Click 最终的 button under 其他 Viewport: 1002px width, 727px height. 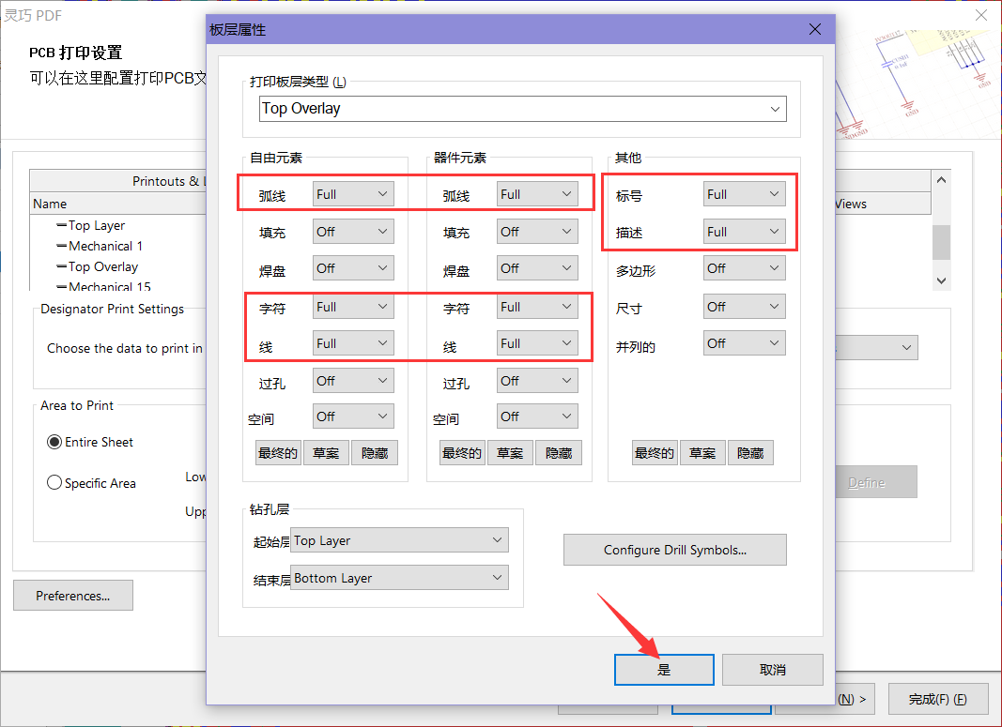pyautogui.click(x=655, y=452)
